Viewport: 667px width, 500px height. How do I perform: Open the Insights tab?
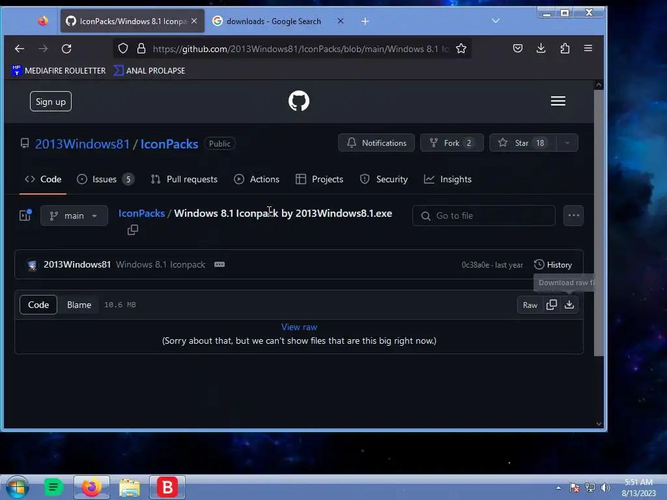point(447,180)
